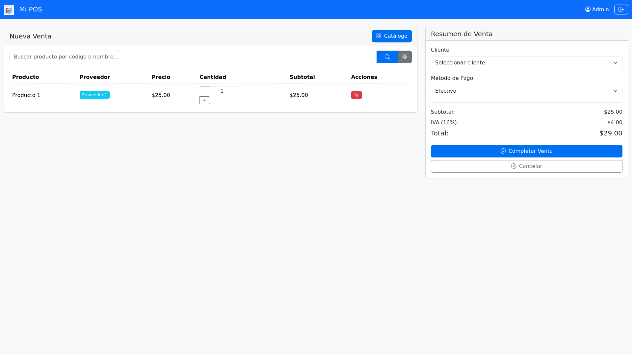Viewport: 632px width, 355px height.
Task: Click the grid icon beside search
Action: [x=405, y=57]
